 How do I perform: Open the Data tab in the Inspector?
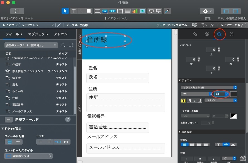[231, 34]
